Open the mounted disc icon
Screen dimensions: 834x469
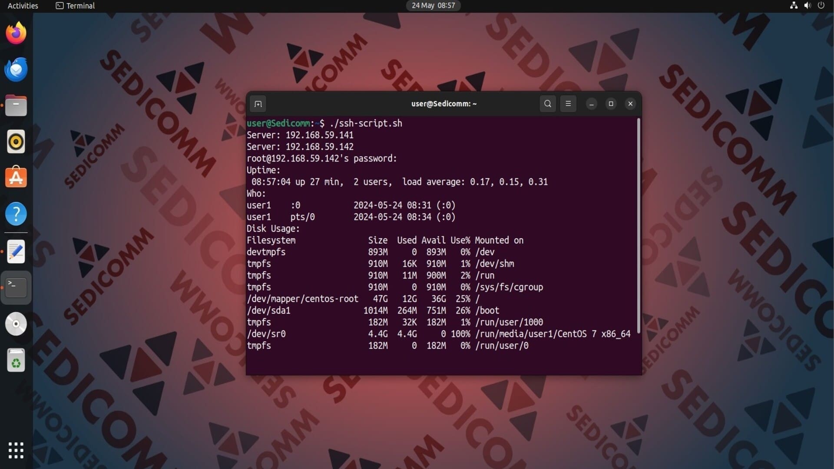point(16,324)
